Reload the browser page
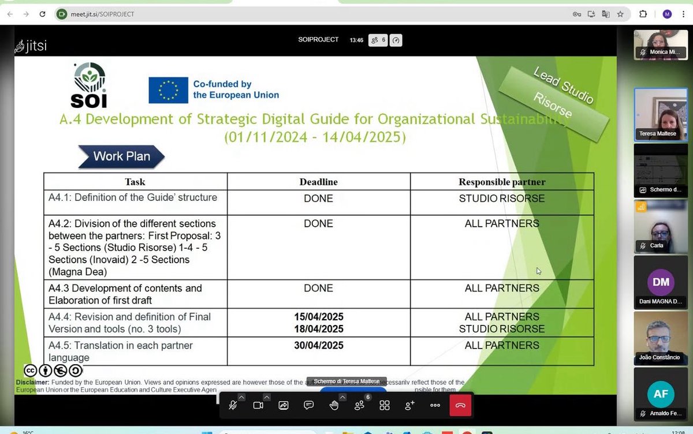The width and height of the screenshot is (693, 434). point(42,14)
